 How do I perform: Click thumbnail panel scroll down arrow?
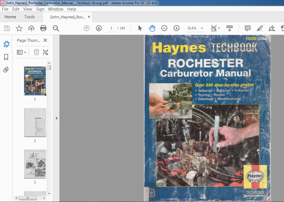coord(49,193)
